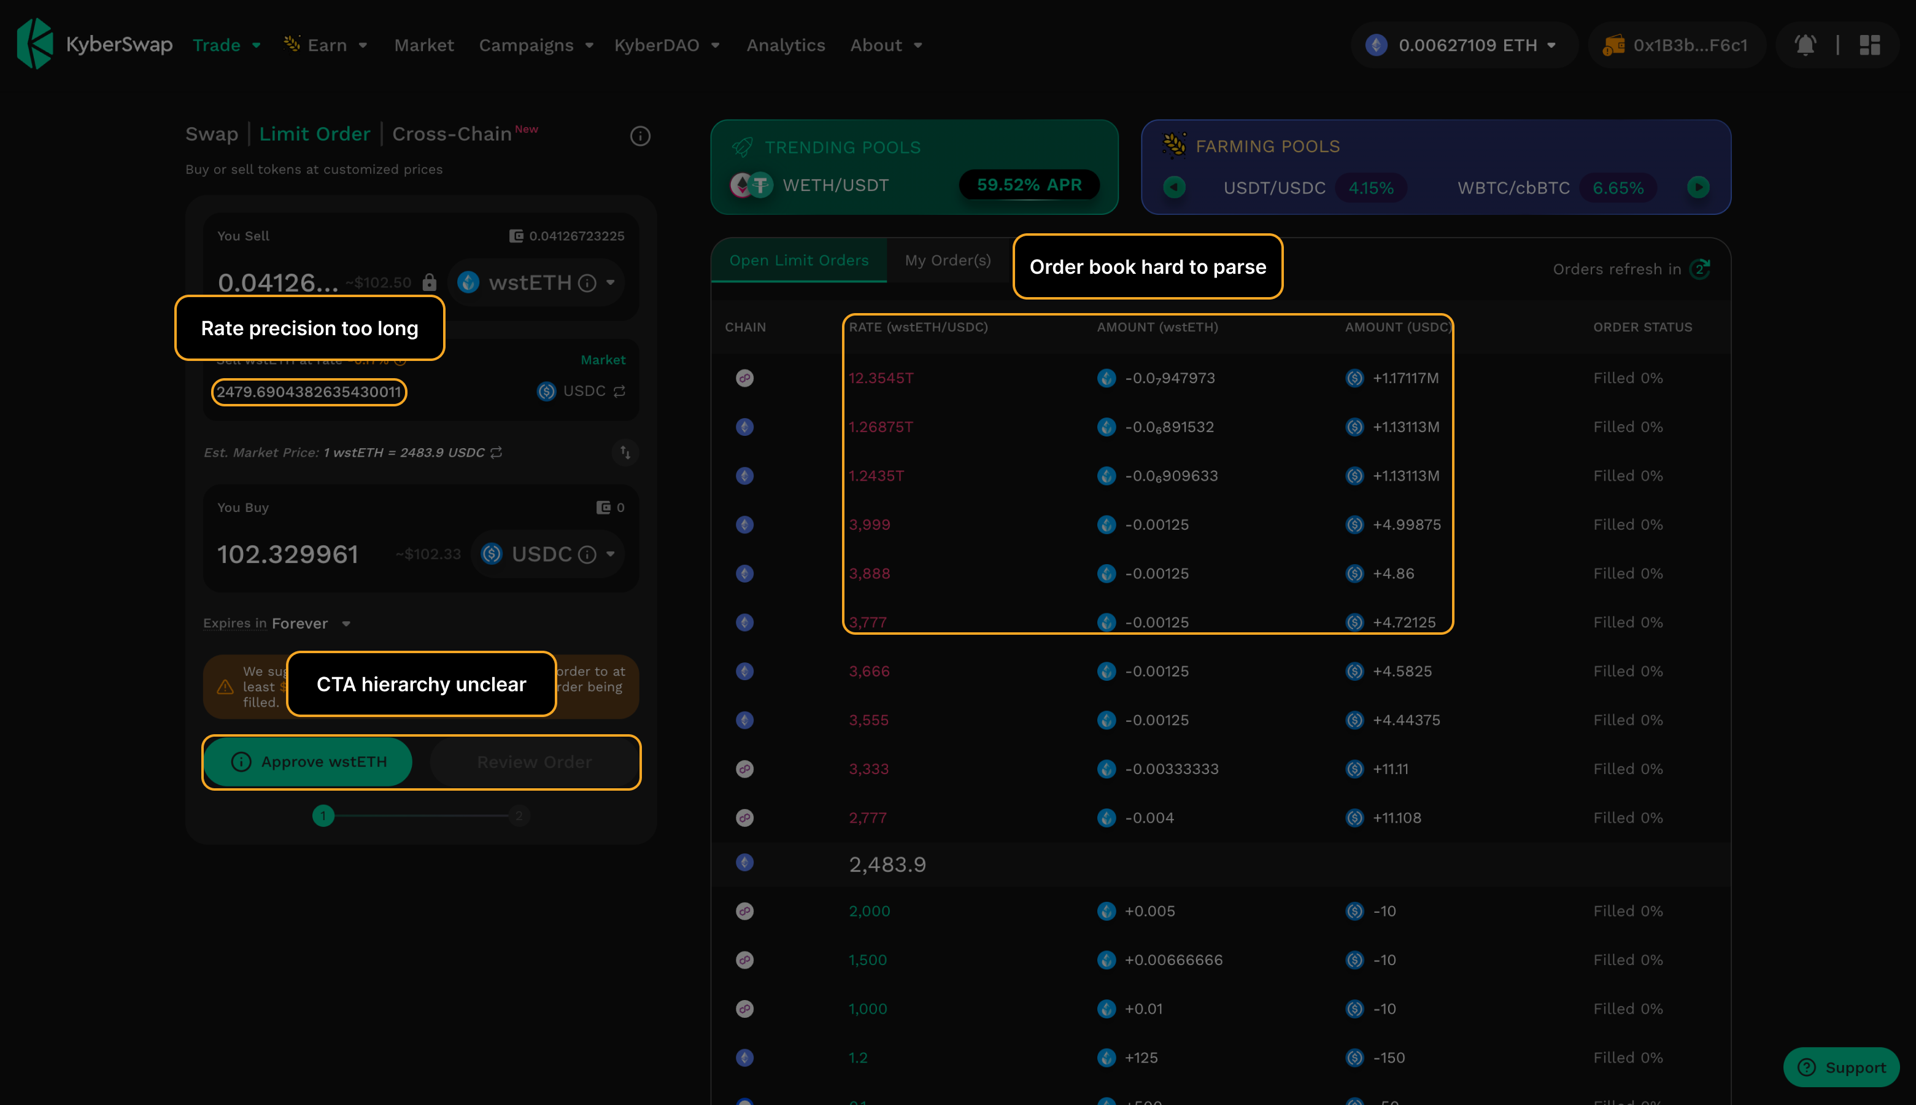Open the apps grid menu icon
The image size is (1916, 1105).
coord(1870,45)
